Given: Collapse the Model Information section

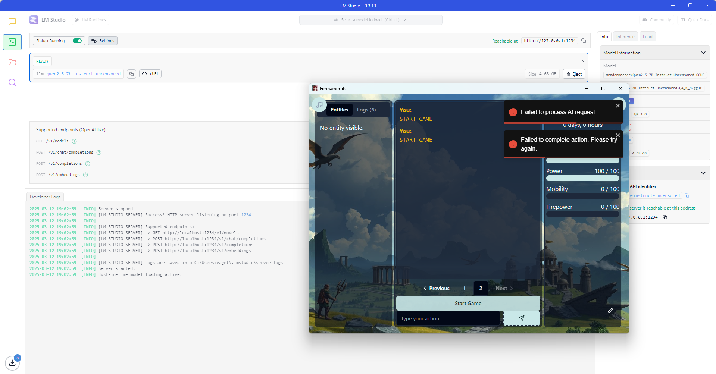Looking at the screenshot, I should [x=703, y=53].
